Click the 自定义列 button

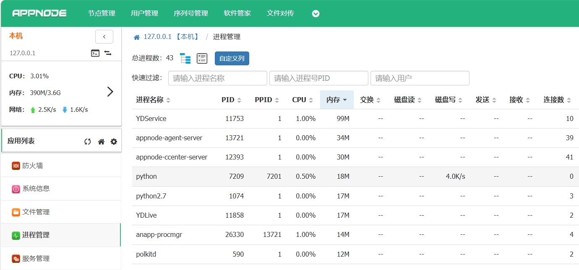[x=232, y=59]
